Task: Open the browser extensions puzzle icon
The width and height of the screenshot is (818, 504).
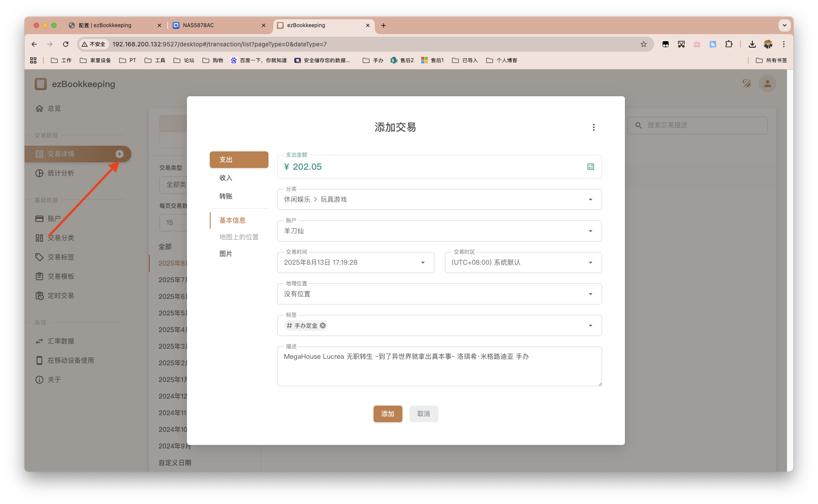Action: click(x=729, y=44)
